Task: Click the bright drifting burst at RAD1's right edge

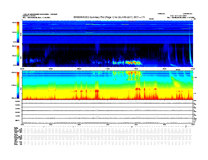Action: [x=191, y=55]
